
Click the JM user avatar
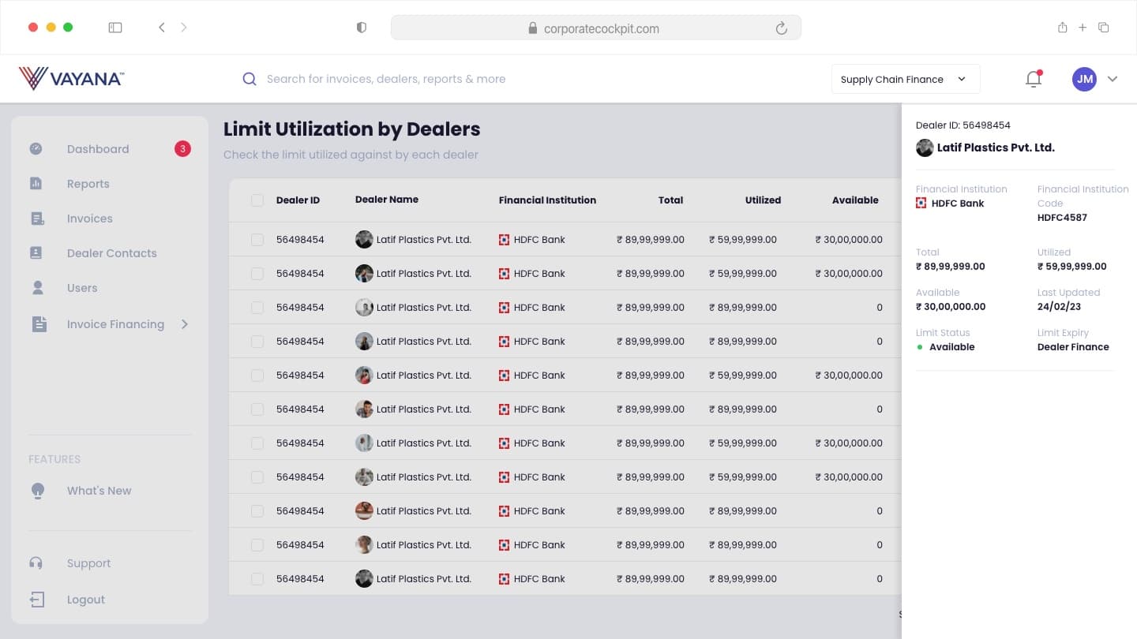1085,79
